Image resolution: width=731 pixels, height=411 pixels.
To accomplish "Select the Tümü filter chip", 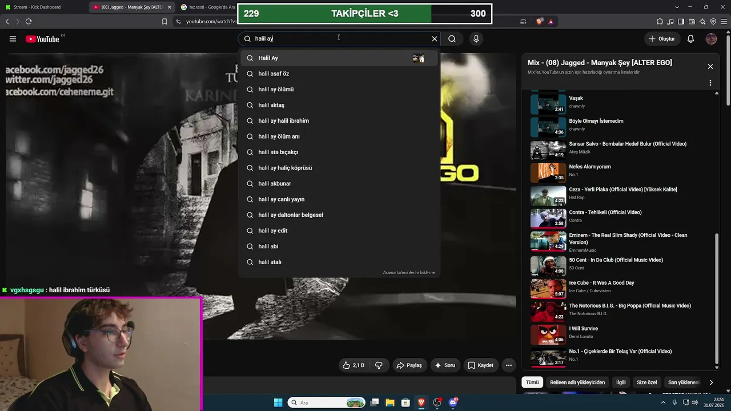I will (x=532, y=382).
